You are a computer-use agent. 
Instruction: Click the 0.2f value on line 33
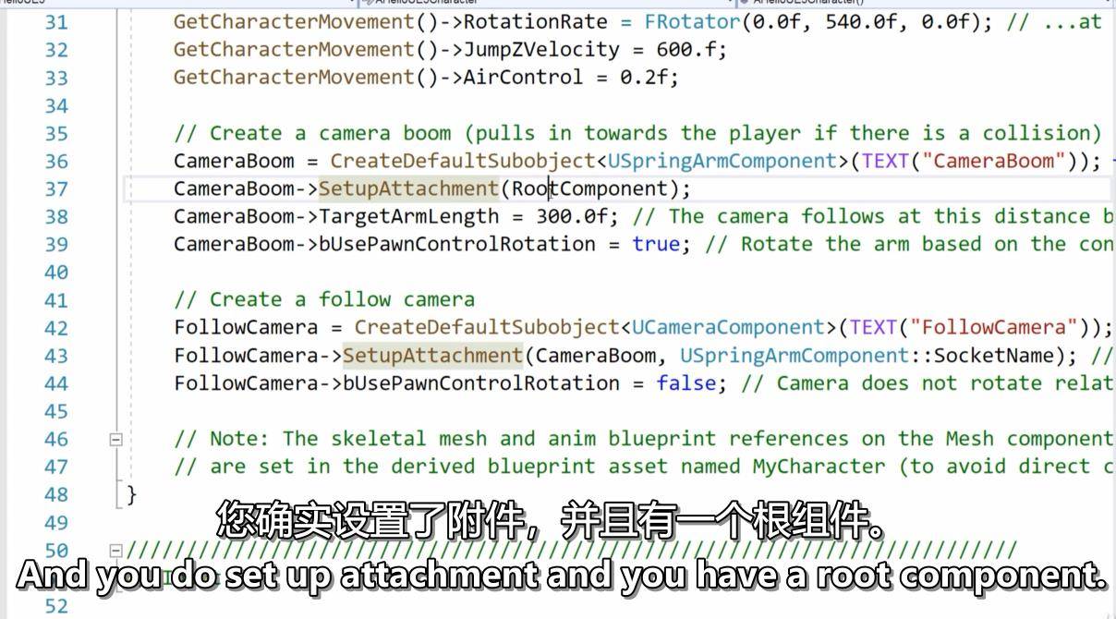click(x=644, y=78)
